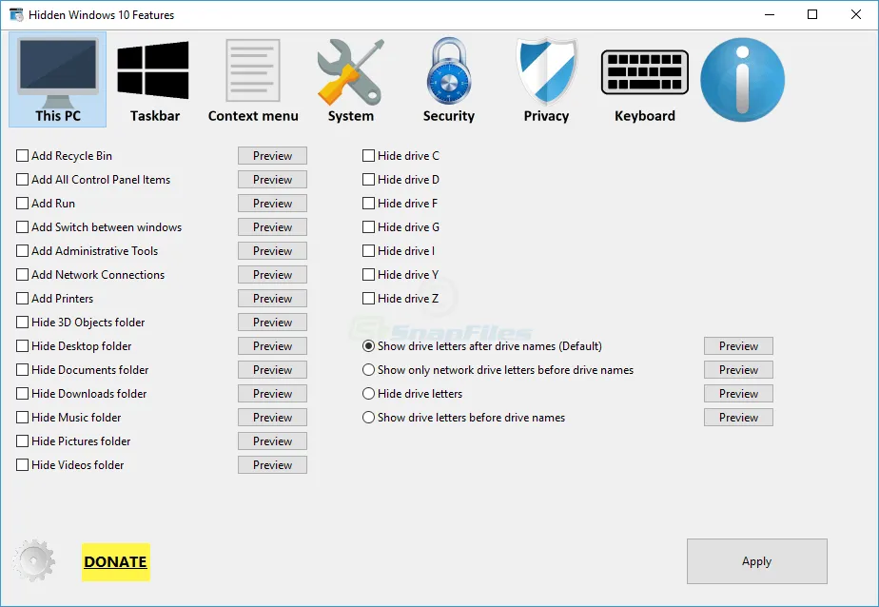Toggle Add All Control Panel Items checkbox
The height and width of the screenshot is (607, 879).
click(23, 180)
